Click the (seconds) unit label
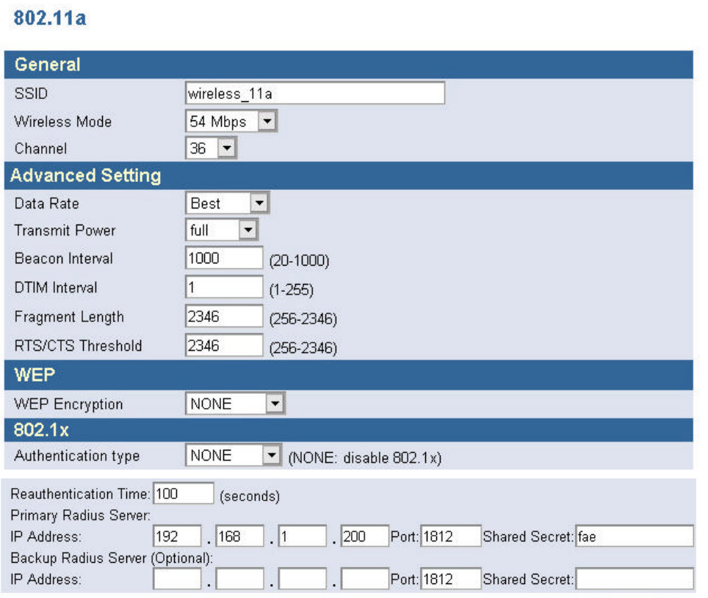Viewport: 708px width, 598px height. click(250, 496)
